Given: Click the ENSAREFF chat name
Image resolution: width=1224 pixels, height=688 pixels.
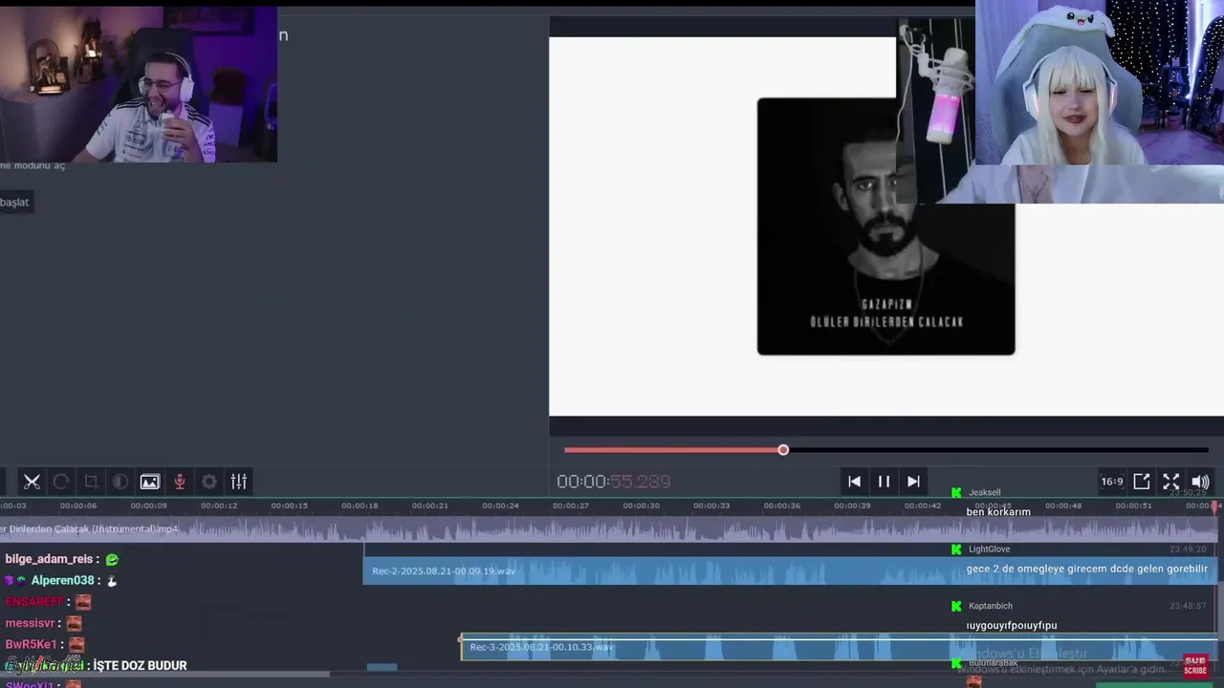Looking at the screenshot, I should pyautogui.click(x=34, y=602).
